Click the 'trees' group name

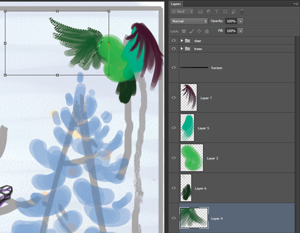tap(198, 49)
